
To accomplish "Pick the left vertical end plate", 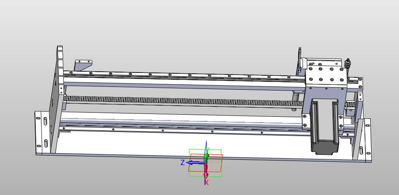I will click(57, 99).
